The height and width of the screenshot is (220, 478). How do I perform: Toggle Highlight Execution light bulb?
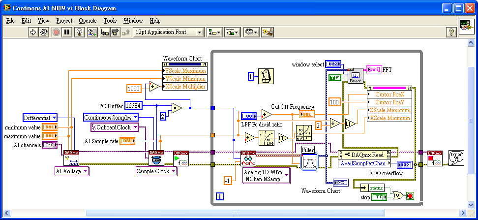click(x=80, y=32)
